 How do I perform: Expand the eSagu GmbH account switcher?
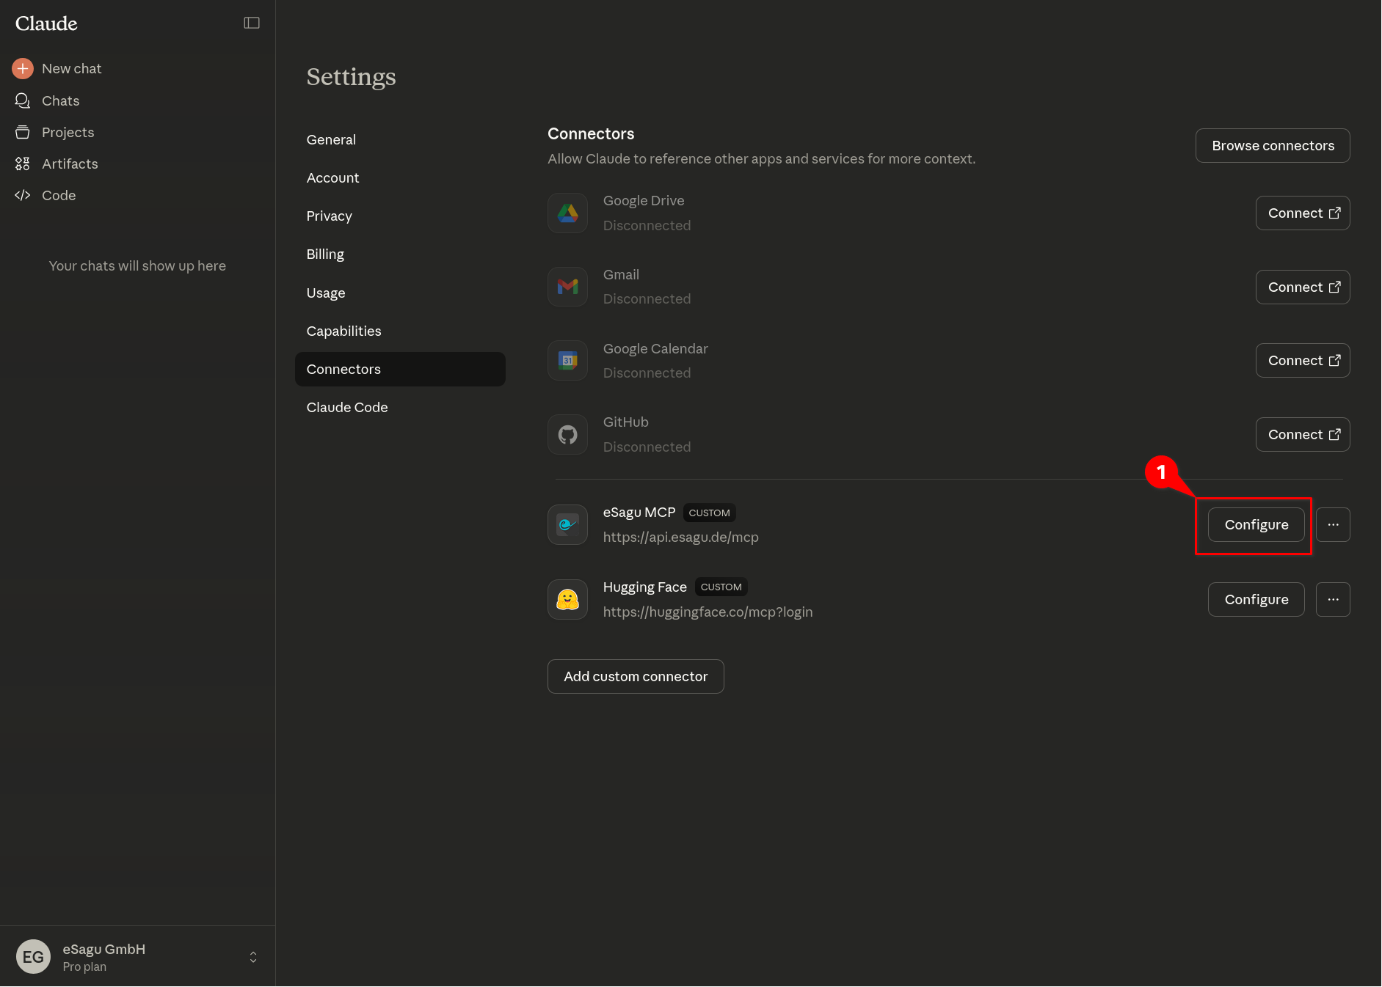253,957
